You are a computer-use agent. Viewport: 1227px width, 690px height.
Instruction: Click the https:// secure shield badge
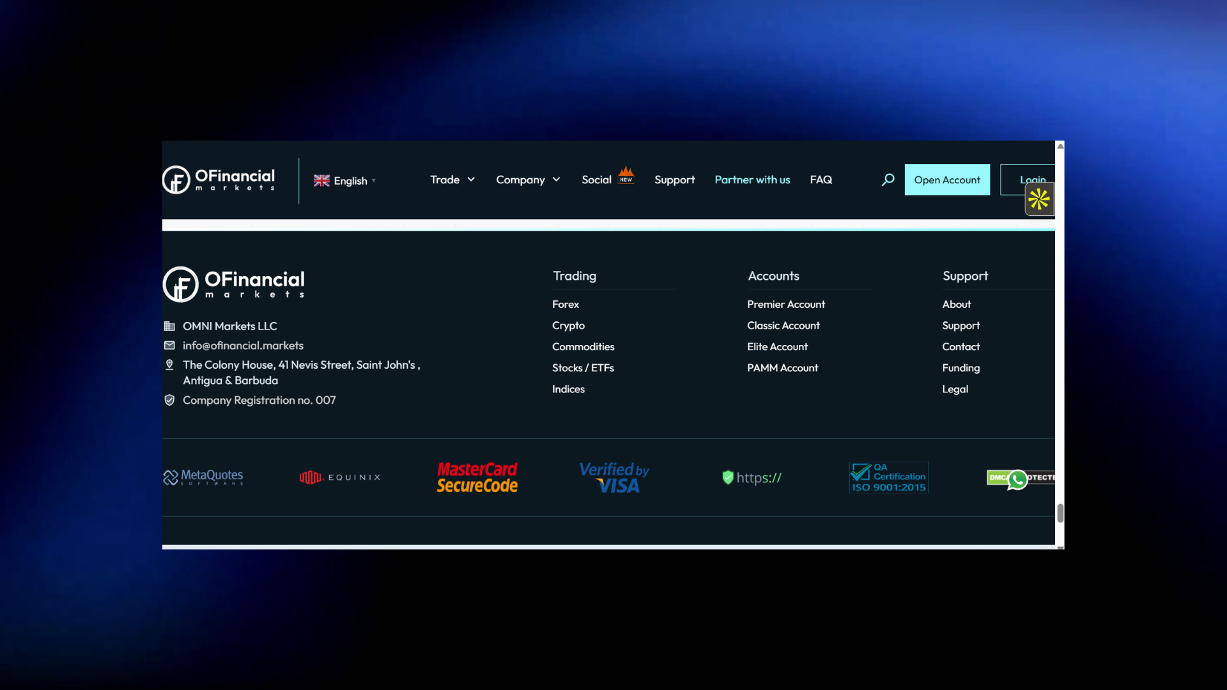[752, 477]
